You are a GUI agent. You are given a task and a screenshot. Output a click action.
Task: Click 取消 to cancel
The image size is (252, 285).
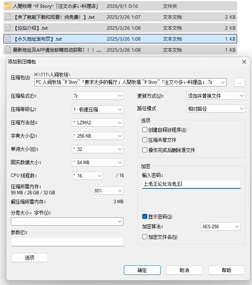pos(184,270)
